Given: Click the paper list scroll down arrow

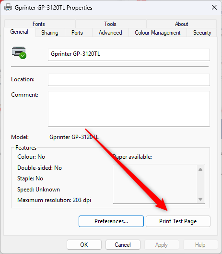Looking at the screenshot, I should [x=200, y=199].
